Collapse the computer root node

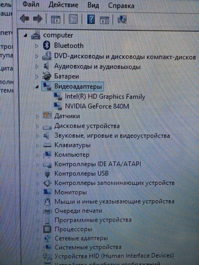point(25,36)
